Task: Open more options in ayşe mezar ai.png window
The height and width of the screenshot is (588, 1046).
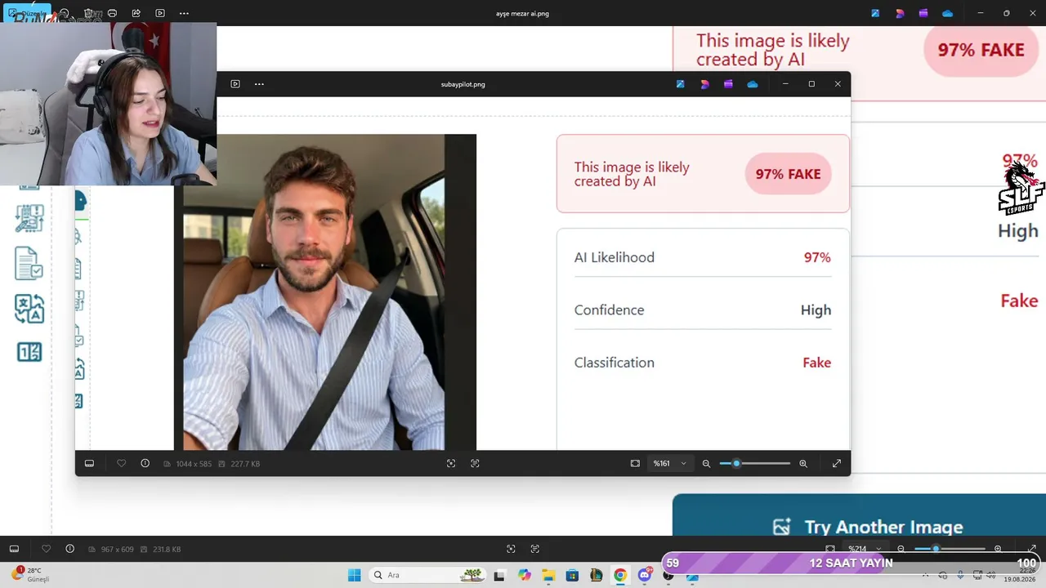Action: (x=184, y=13)
